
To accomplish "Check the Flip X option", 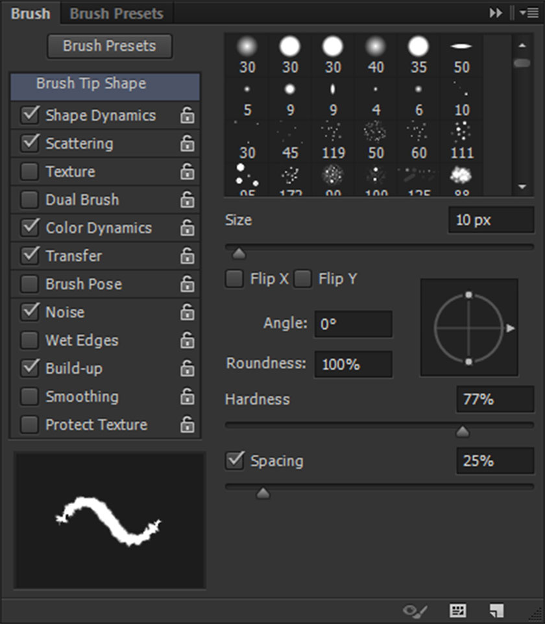I will tap(234, 279).
